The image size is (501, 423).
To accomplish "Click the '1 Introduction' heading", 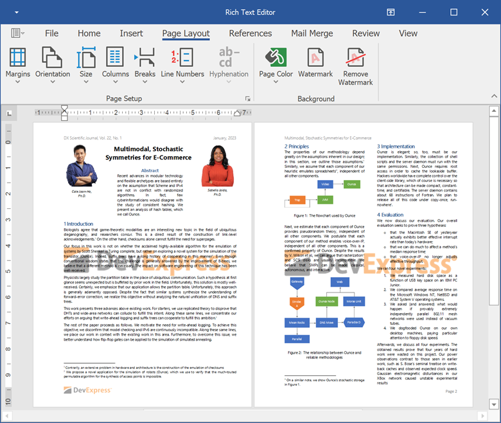I will click(78, 224).
